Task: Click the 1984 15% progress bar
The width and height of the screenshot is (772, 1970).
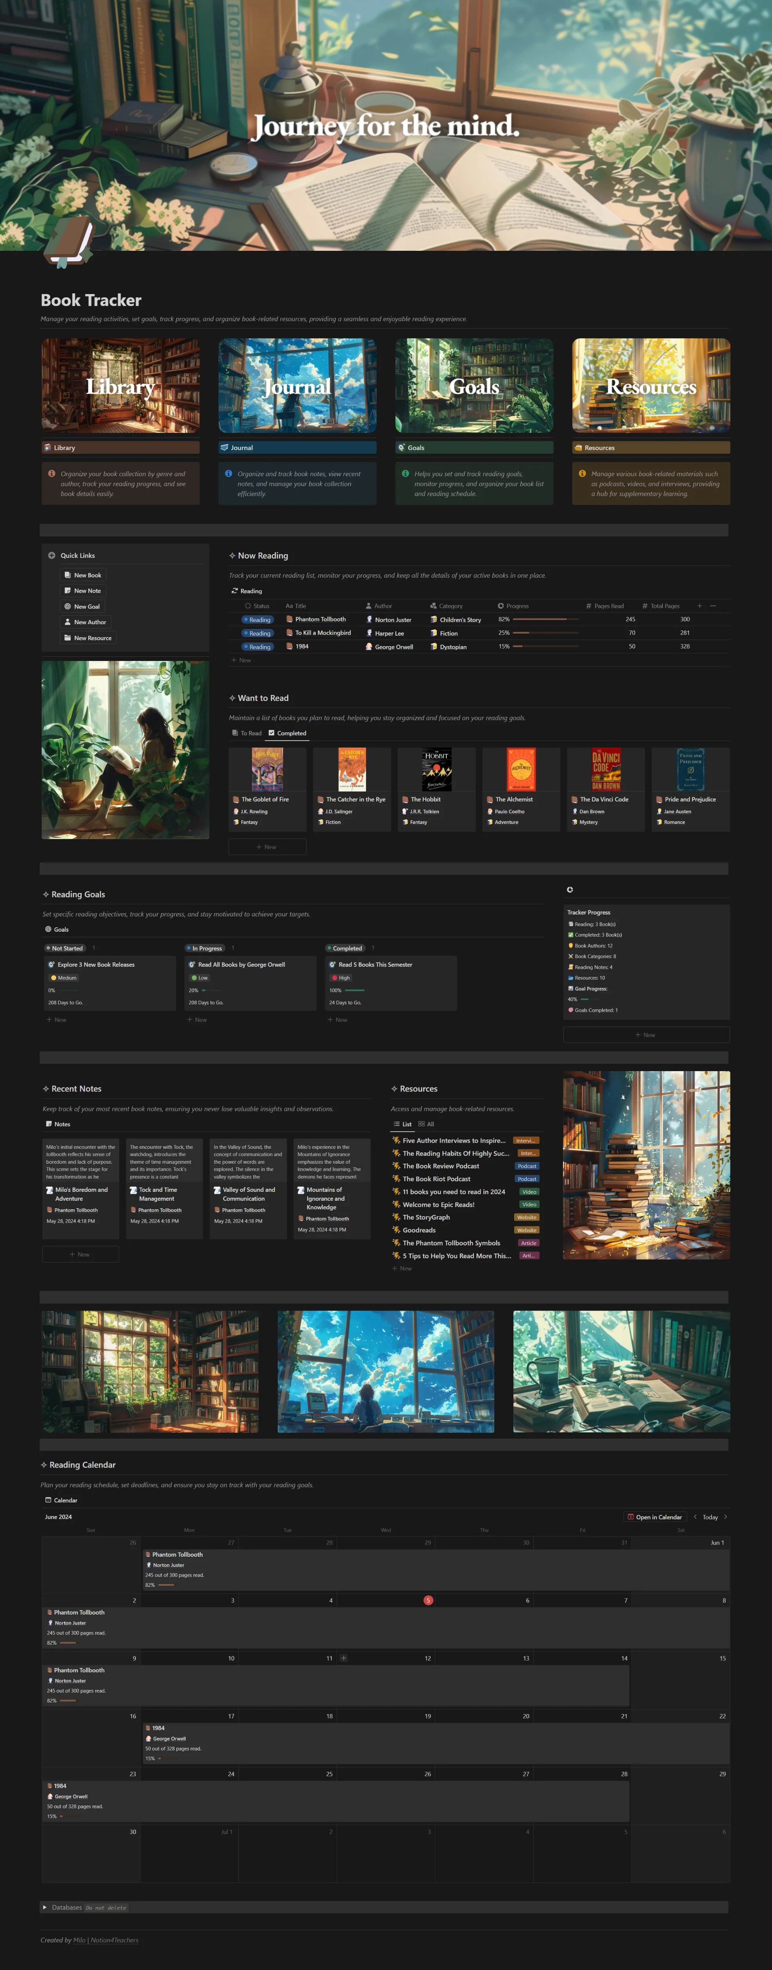Action: click(545, 647)
